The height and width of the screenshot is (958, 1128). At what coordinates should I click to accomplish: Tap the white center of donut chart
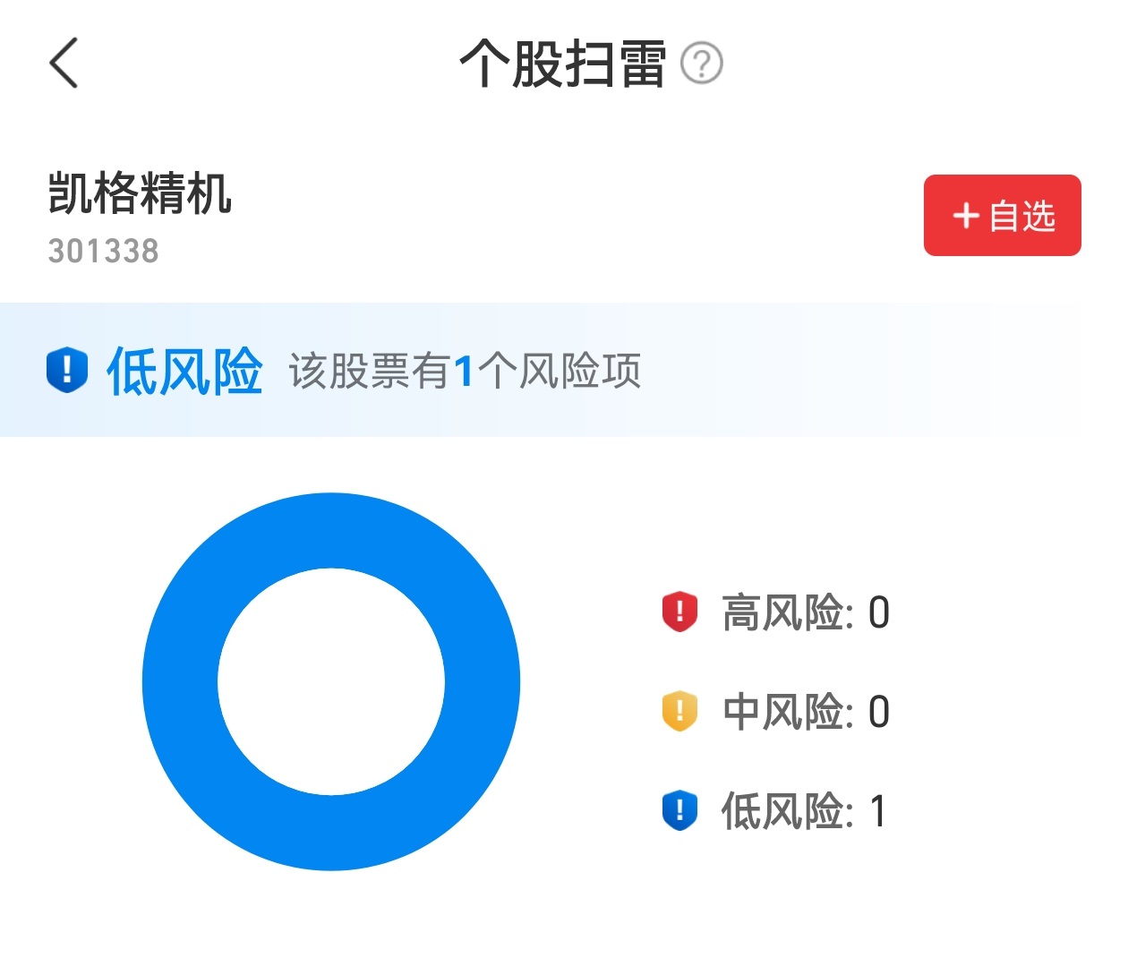[x=331, y=681]
